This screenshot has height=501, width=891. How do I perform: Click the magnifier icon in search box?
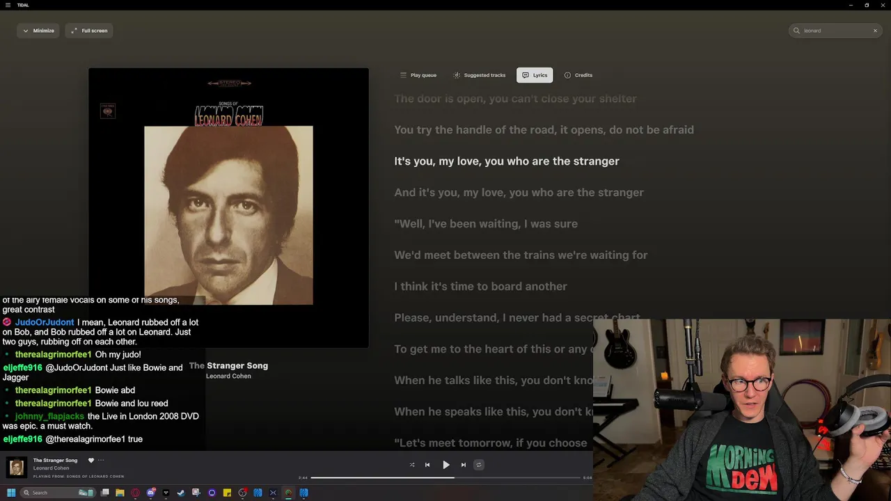[x=797, y=31]
